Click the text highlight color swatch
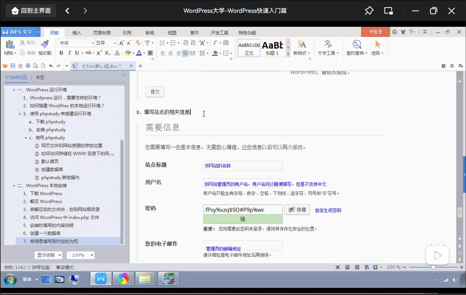466x295 pixels. click(x=128, y=53)
